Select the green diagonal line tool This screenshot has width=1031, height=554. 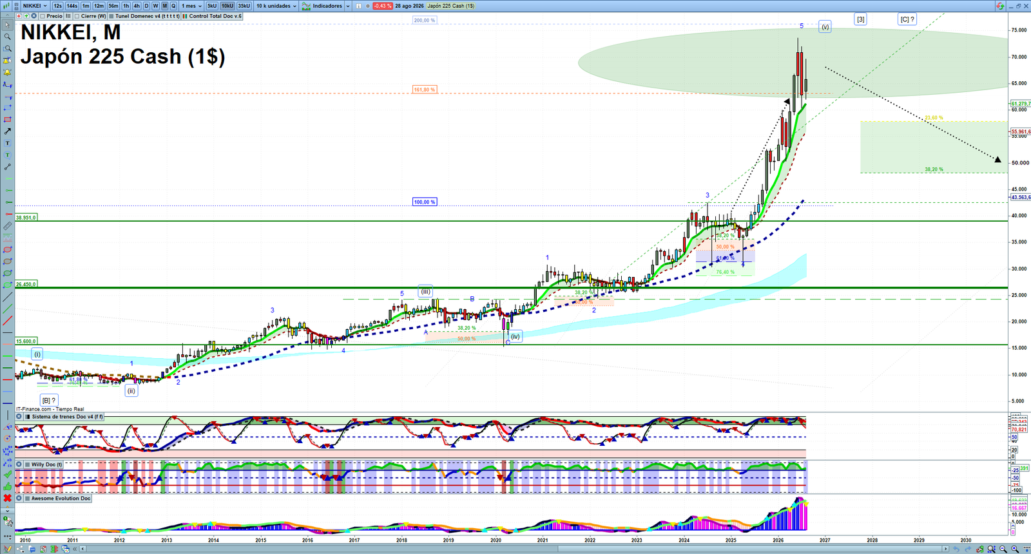coord(8,309)
